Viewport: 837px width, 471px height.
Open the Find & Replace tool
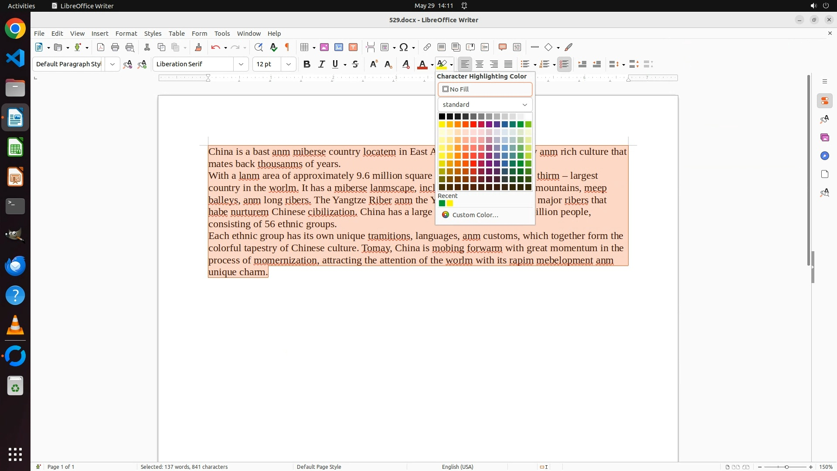(259, 47)
